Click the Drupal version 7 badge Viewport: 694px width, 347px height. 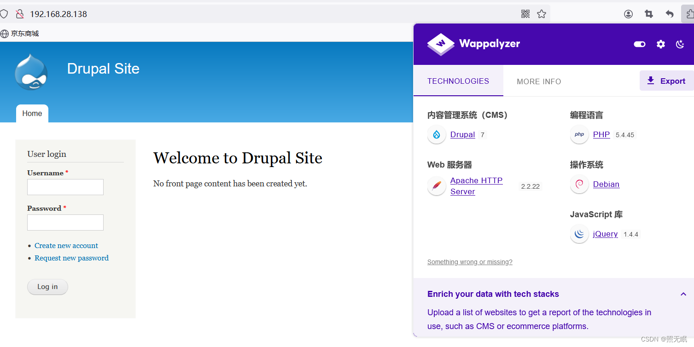pyautogui.click(x=483, y=135)
